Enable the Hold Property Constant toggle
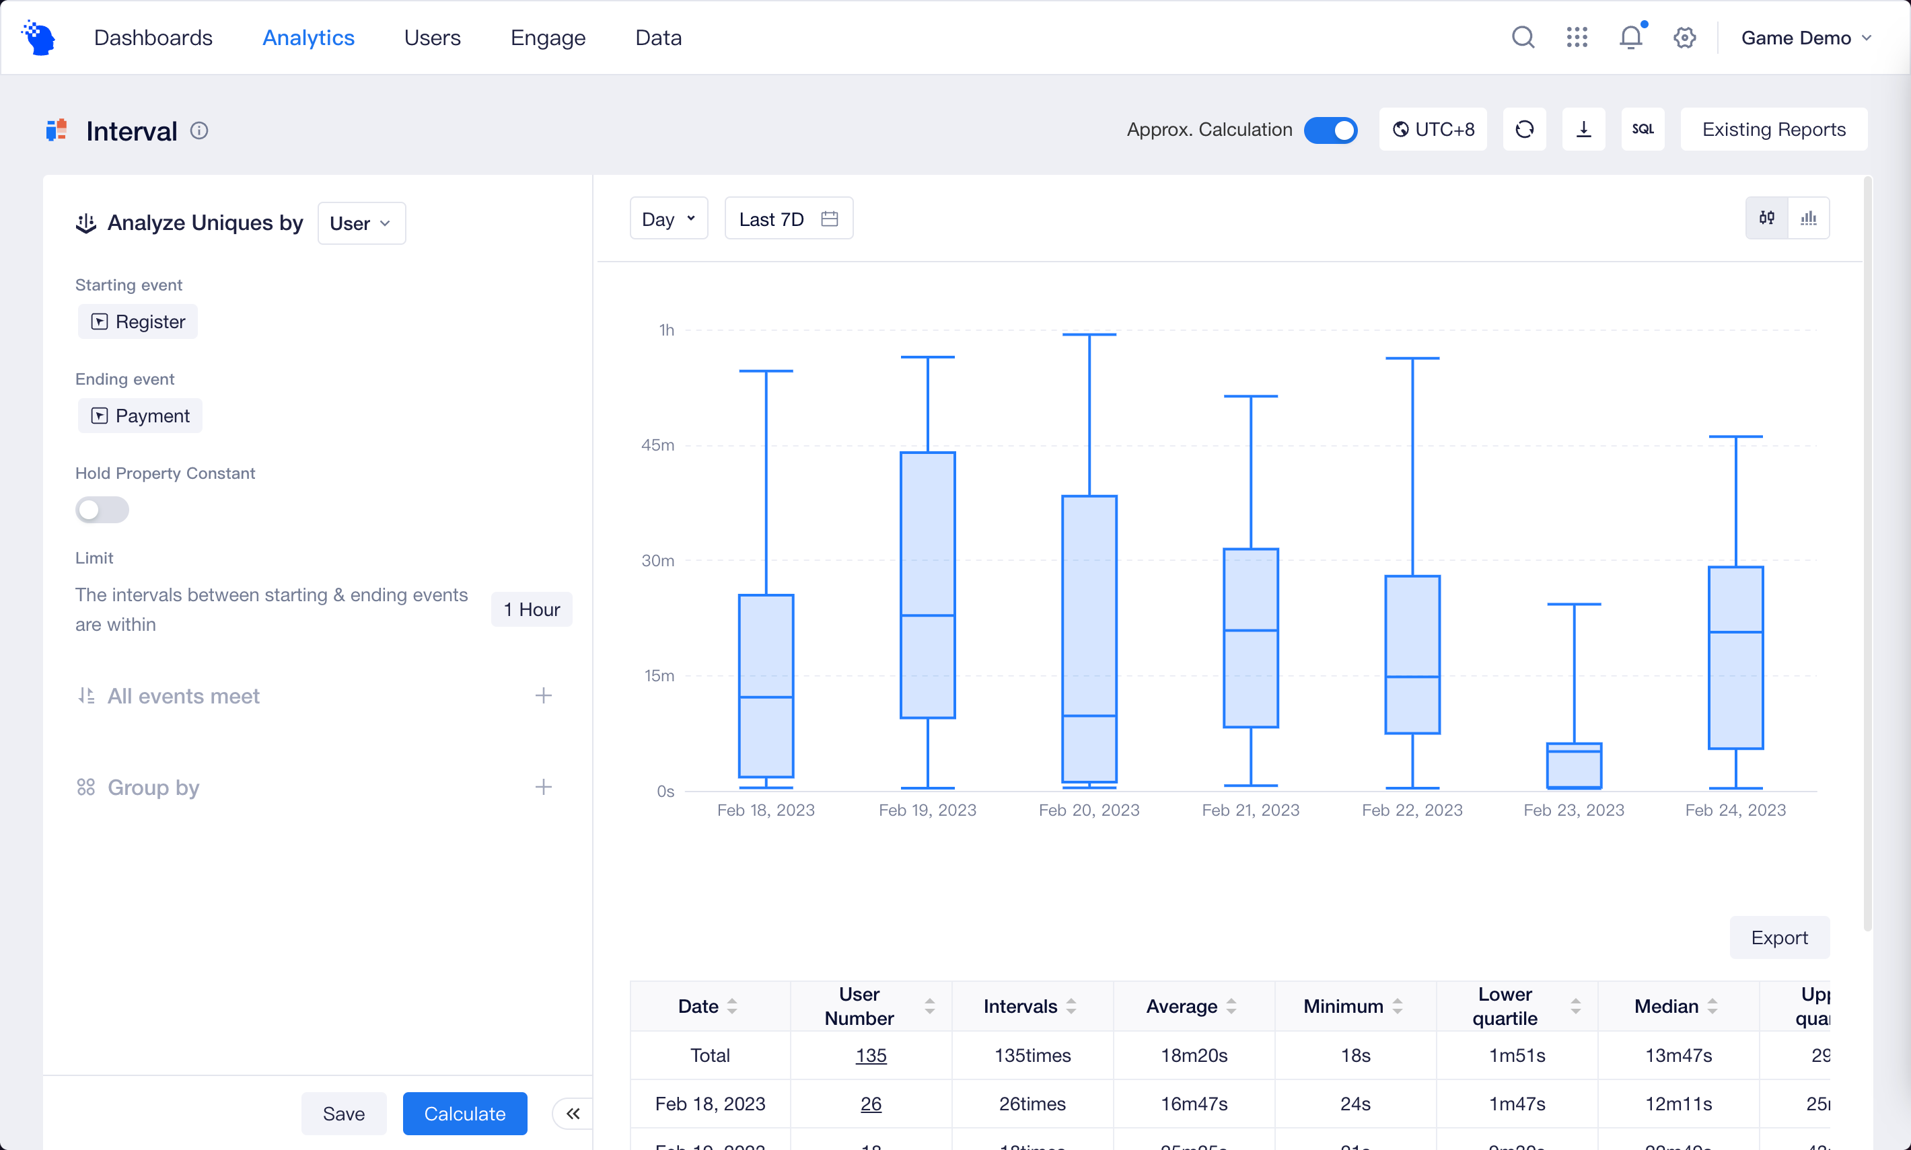This screenshot has height=1150, width=1911. click(102, 509)
